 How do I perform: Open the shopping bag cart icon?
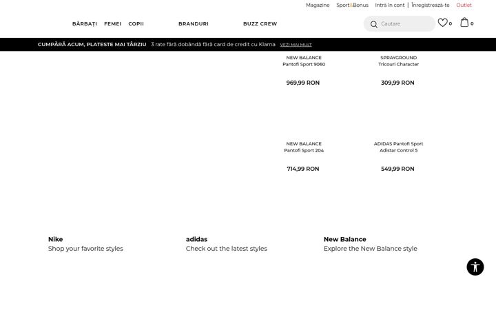[464, 23]
